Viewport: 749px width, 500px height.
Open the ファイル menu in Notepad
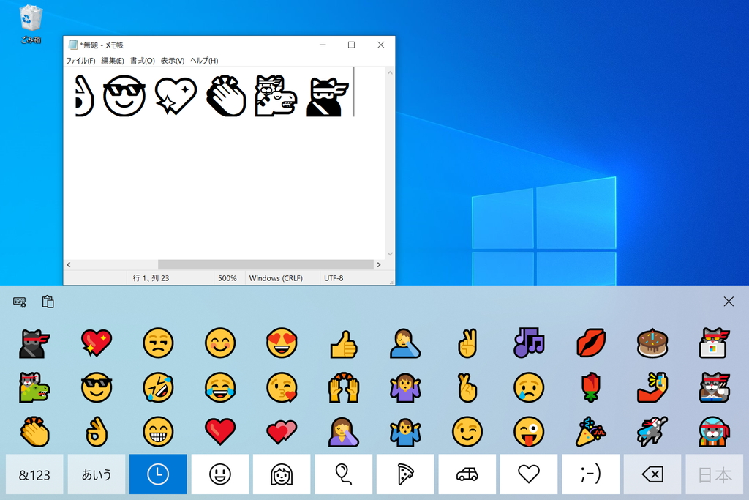[79, 61]
